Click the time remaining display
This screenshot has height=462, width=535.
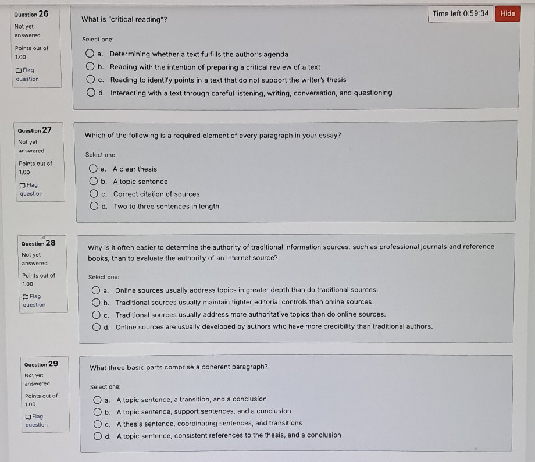tap(459, 13)
